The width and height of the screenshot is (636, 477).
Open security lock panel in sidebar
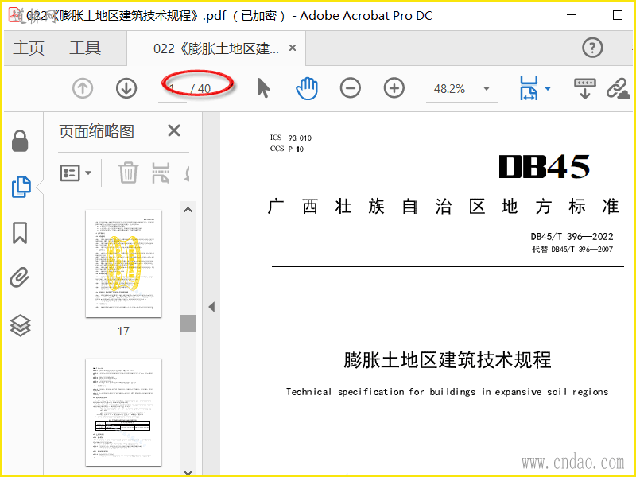[x=20, y=141]
